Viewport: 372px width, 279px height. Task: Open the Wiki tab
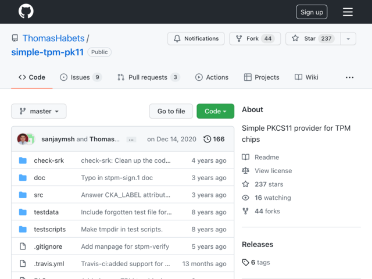pos(306,77)
